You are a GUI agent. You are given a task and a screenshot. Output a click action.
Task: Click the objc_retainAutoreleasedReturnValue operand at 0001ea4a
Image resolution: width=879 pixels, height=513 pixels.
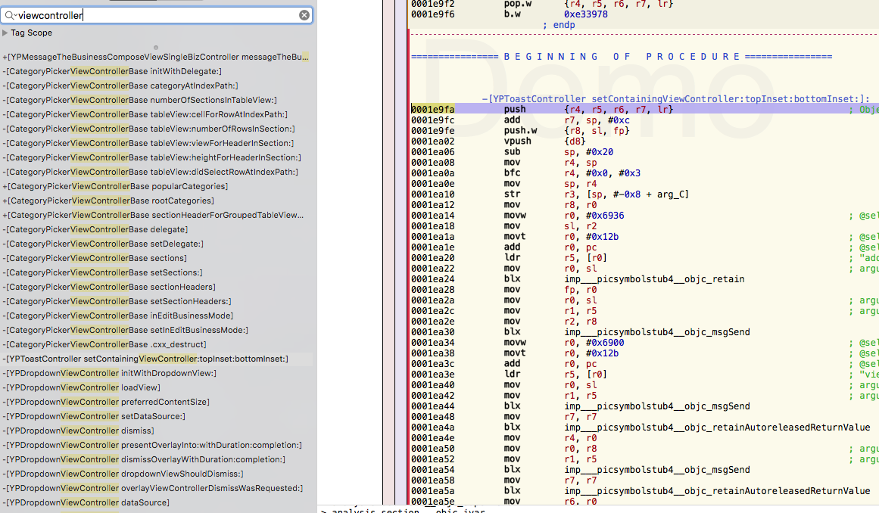coord(717,427)
